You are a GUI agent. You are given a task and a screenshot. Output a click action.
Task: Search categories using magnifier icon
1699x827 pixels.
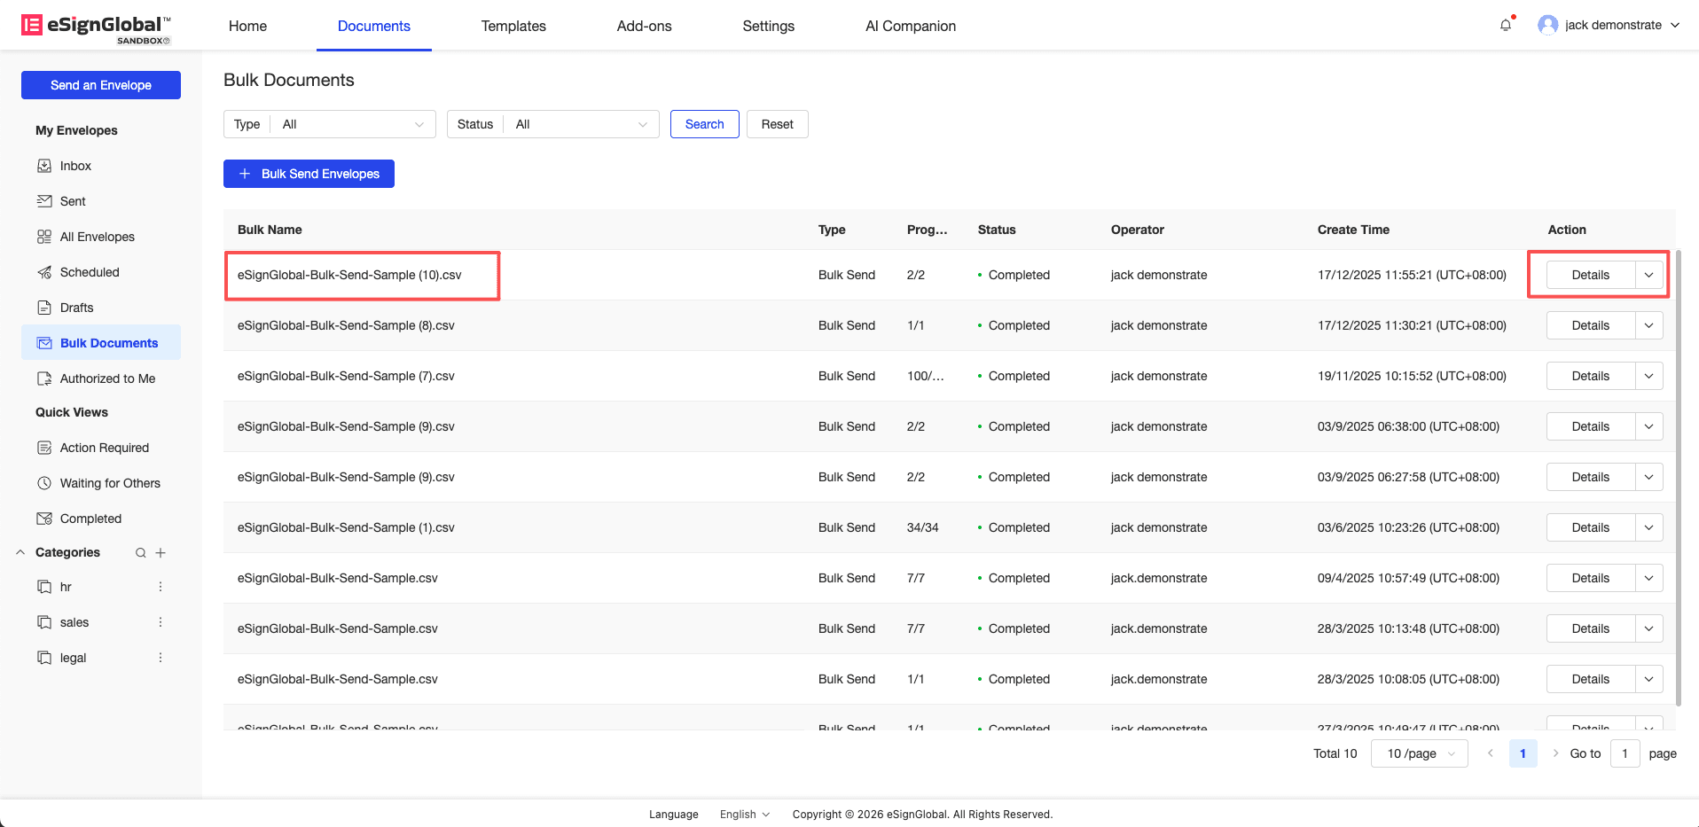point(140,553)
